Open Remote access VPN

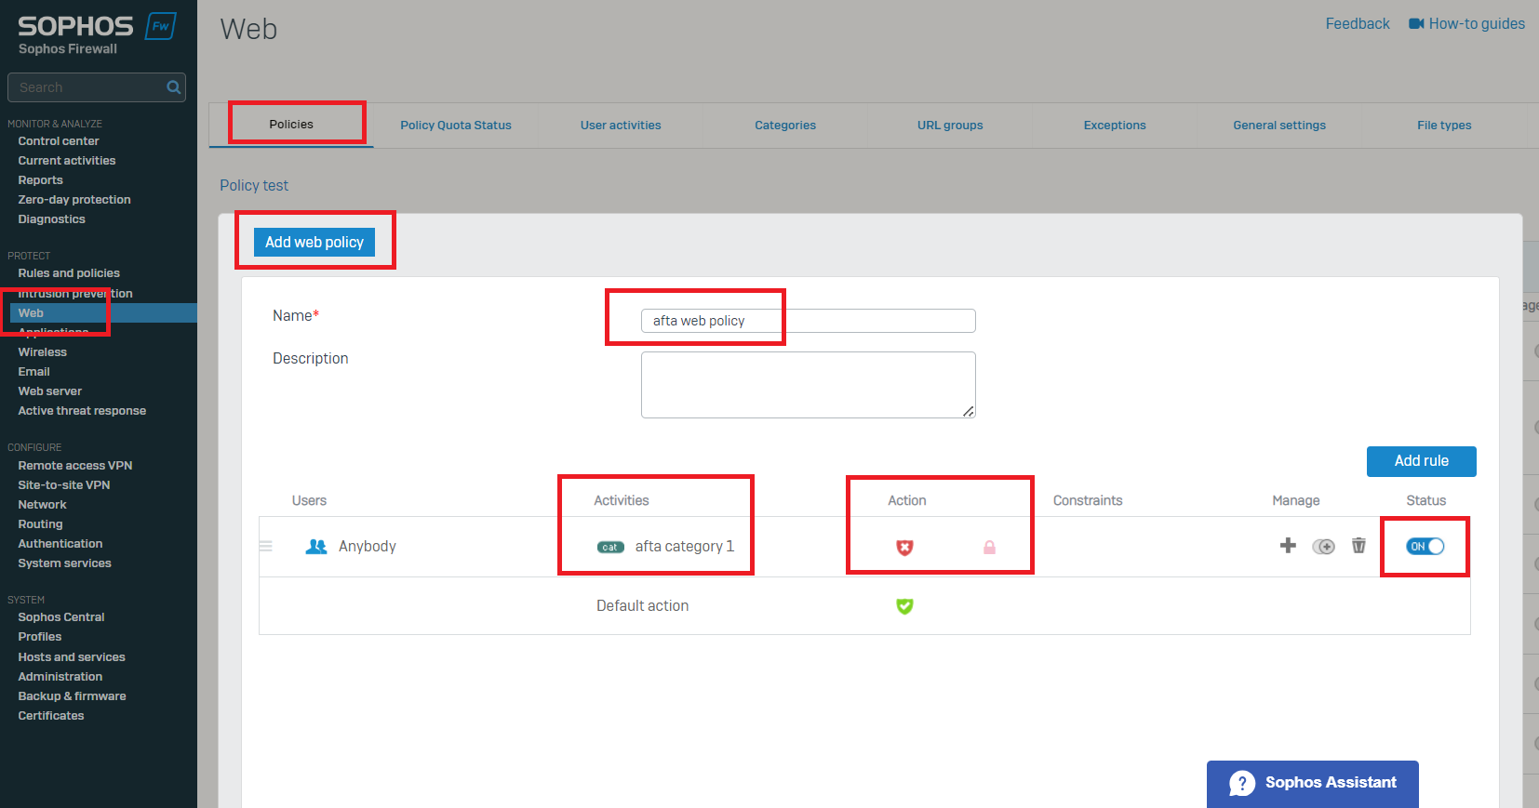[x=75, y=466]
